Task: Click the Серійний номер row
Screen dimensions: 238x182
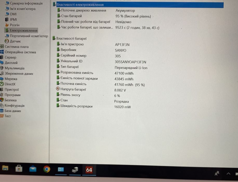Action: 89,56
